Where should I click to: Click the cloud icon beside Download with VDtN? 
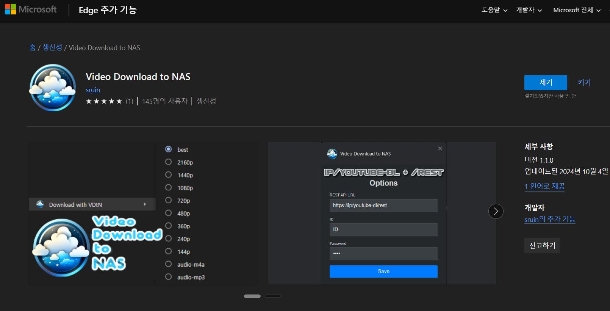(40, 204)
